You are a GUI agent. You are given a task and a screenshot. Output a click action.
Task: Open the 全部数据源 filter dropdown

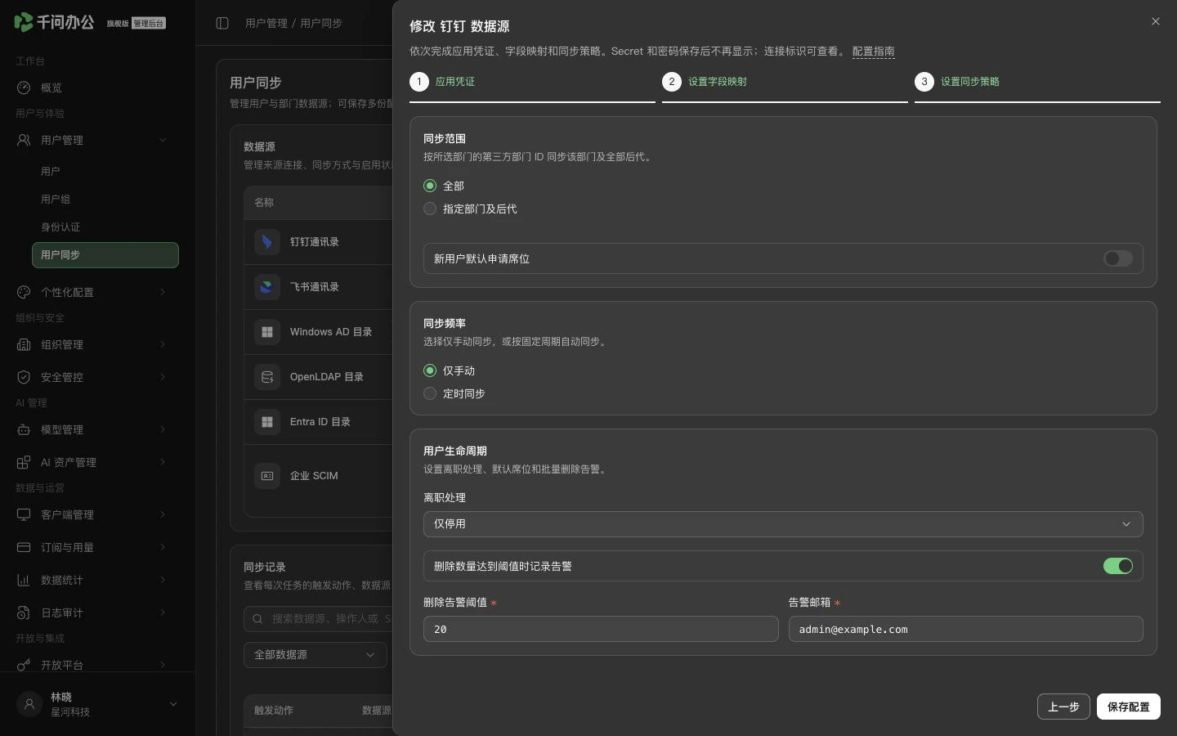(x=316, y=654)
